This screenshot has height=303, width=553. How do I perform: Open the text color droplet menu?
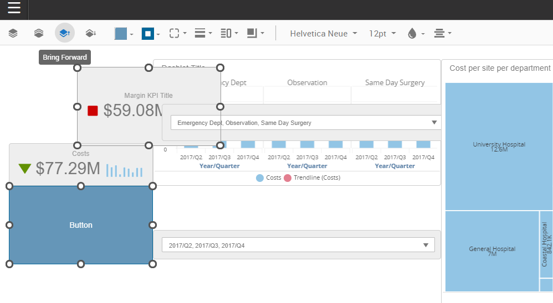415,34
